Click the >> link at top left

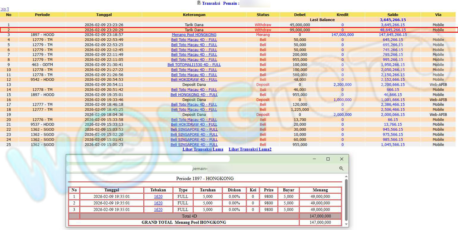4,9
